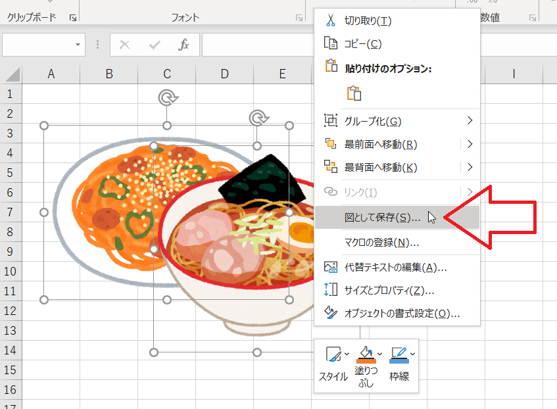Expand the 最前面へ移動 submenu
This screenshot has width=557, height=409.
click(470, 144)
